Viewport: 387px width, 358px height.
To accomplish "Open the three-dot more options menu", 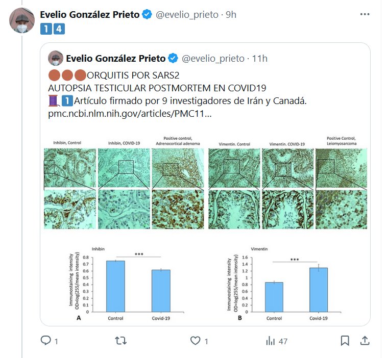I will [x=365, y=14].
